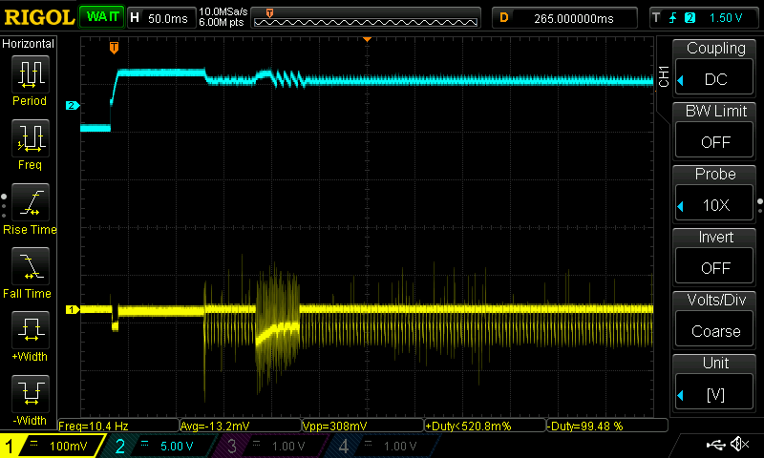Screen dimensions: 764x458
Task: Select channel 4 1.00 V tab
Action: (383, 446)
